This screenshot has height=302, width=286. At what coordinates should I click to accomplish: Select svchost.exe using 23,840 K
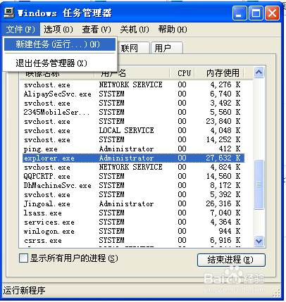(x=133, y=121)
